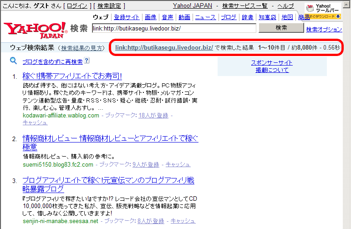The height and width of the screenshot is (229, 351).
Task: Open the 検索設定 link
Action: (x=109, y=6)
